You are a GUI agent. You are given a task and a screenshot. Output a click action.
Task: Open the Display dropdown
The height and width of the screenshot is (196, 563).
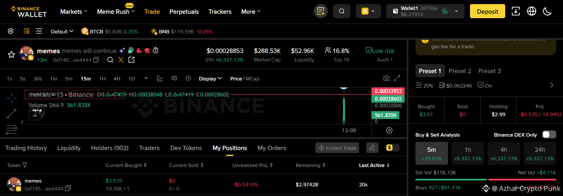(210, 79)
